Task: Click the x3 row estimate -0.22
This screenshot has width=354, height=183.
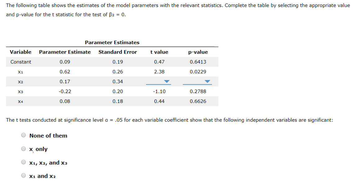Action: pos(65,91)
